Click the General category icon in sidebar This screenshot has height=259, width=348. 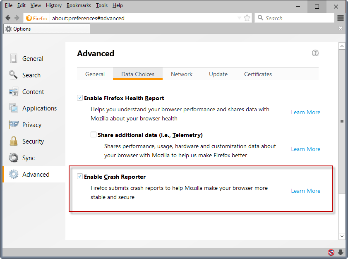point(14,58)
